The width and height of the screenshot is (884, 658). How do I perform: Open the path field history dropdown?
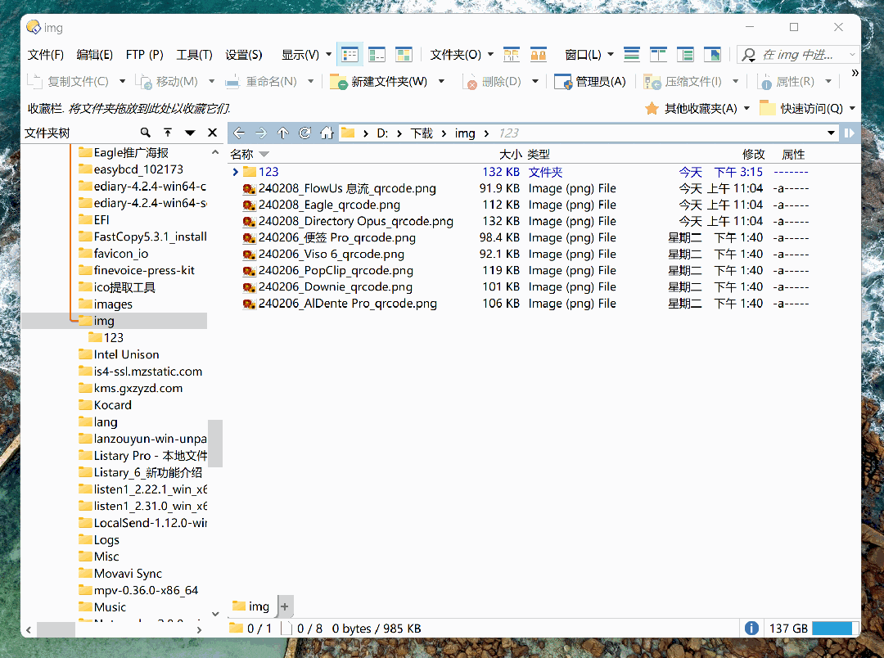coord(832,133)
